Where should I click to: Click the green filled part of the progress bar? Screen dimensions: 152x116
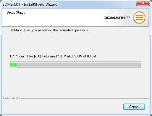point(13,64)
